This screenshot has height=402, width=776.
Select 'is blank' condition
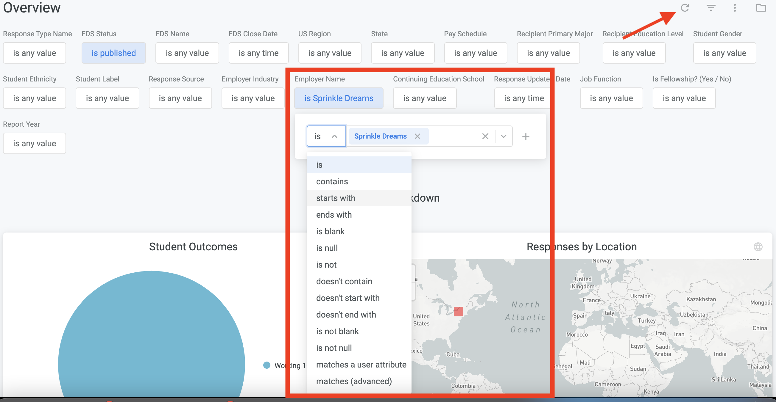pos(359,231)
